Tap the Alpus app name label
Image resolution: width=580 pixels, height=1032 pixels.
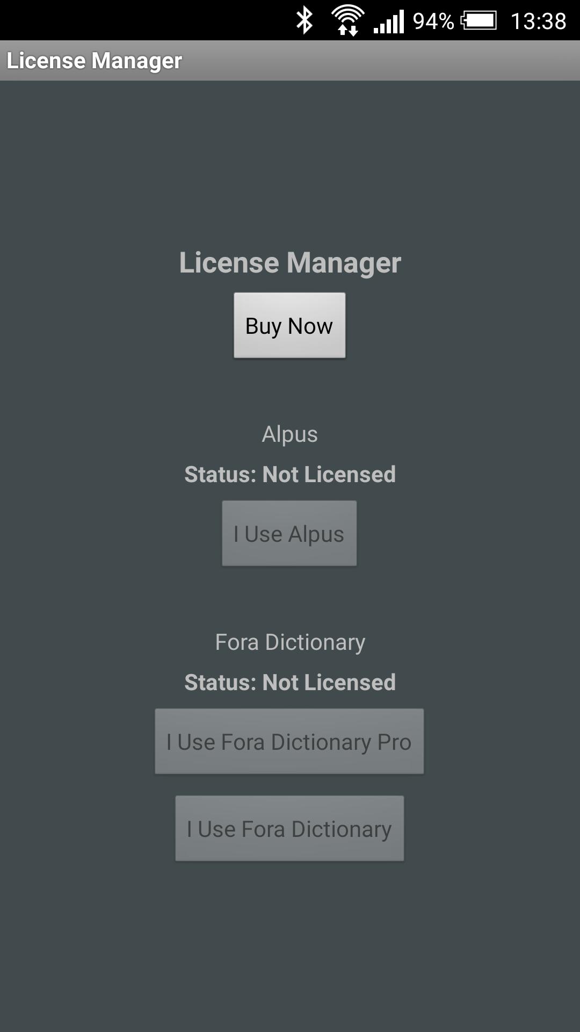[x=290, y=434]
